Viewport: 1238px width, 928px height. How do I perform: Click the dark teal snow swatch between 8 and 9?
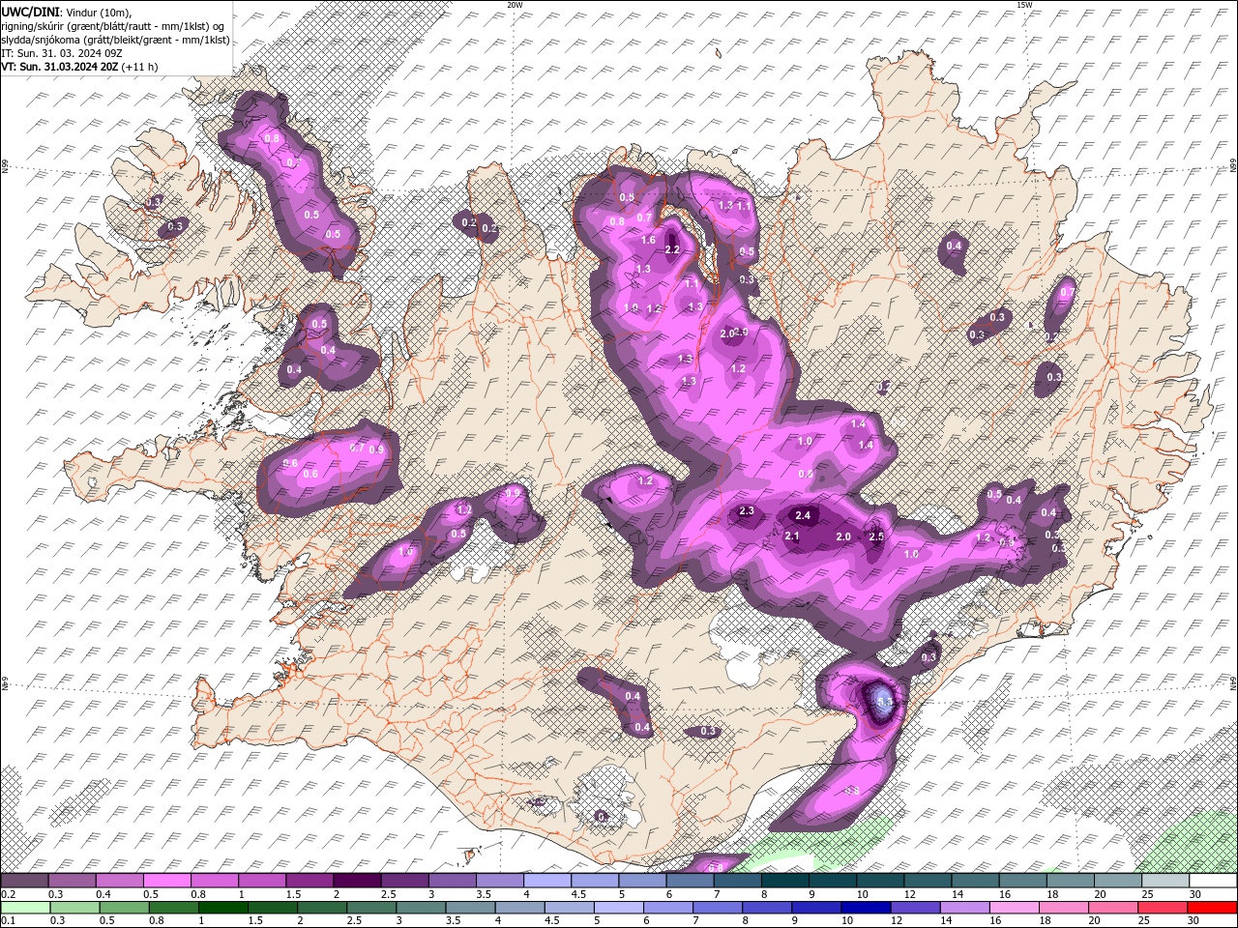coord(785,880)
